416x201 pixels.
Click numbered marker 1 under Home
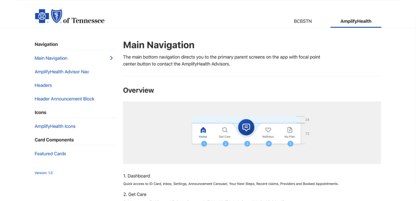pyautogui.click(x=204, y=143)
